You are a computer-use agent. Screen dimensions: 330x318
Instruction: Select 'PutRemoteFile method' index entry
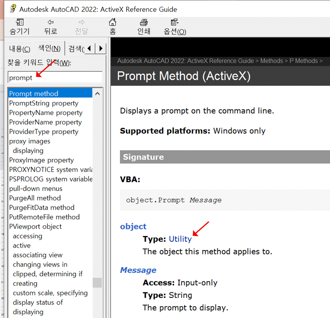click(x=44, y=217)
